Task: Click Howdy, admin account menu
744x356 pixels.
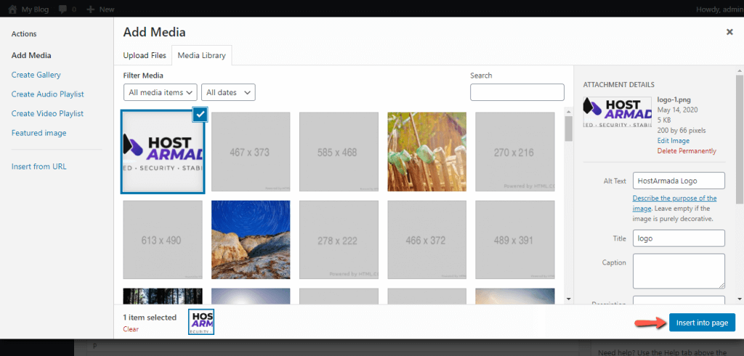Action: tap(720, 9)
